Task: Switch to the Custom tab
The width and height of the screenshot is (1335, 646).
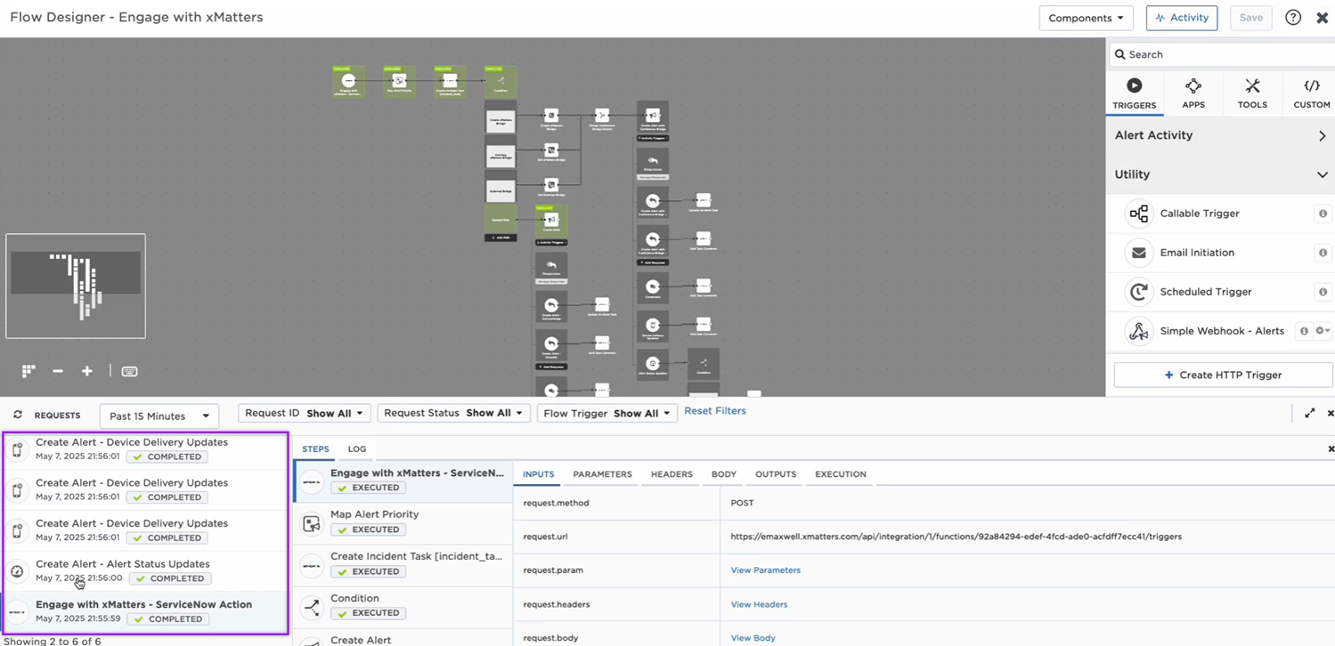Action: click(1312, 93)
